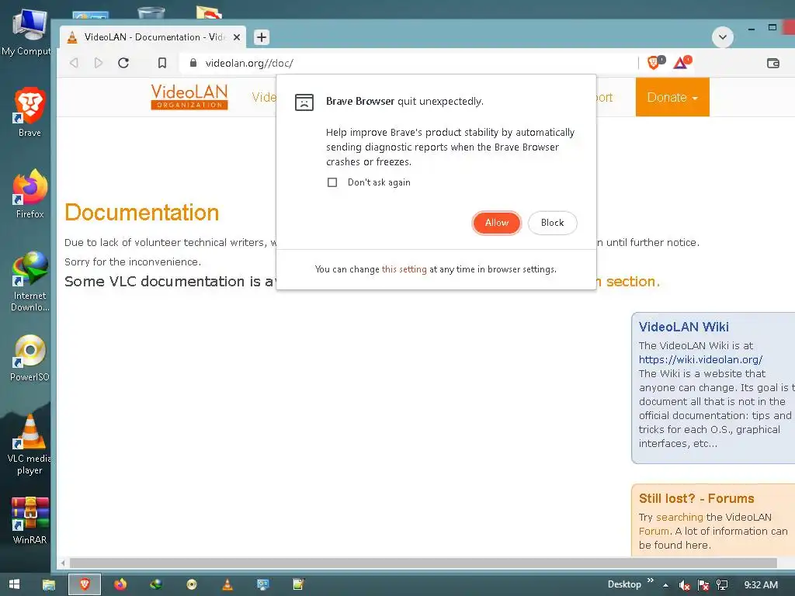Viewport: 795px width, 596px height.
Task: View site info via lock icon
Action: [x=193, y=63]
